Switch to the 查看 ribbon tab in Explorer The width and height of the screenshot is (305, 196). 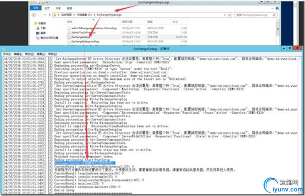pyautogui.click(x=70, y=8)
